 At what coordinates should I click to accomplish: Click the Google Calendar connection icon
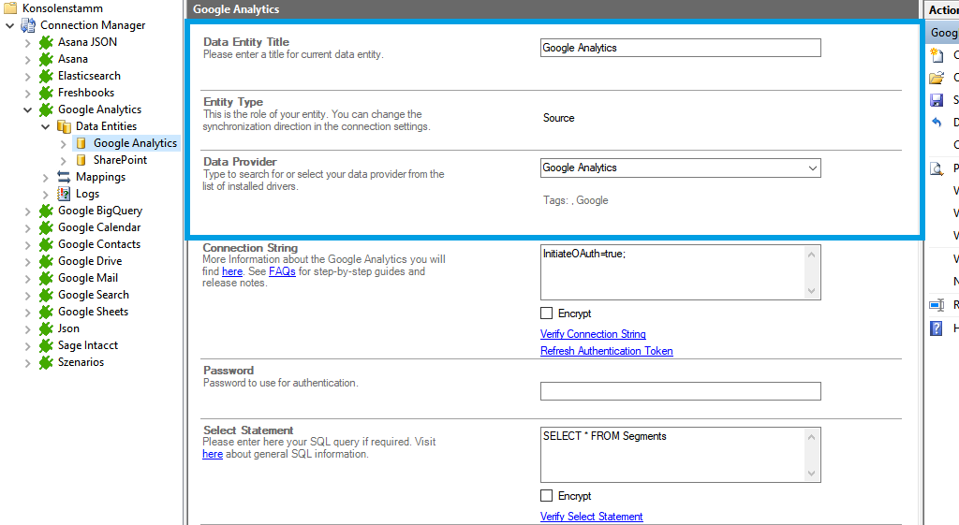click(x=46, y=227)
